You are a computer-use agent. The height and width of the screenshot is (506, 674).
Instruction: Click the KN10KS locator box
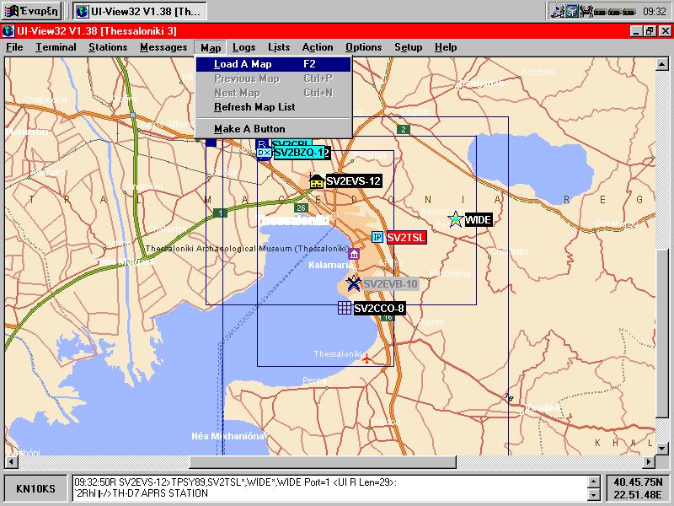35,489
